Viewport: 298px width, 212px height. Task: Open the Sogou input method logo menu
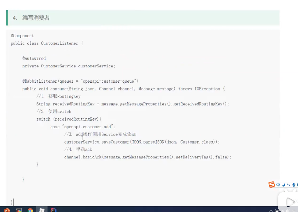pos(272,185)
